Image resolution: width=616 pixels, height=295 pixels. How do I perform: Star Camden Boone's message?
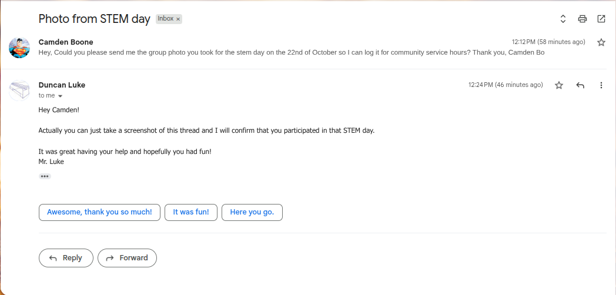[601, 42]
